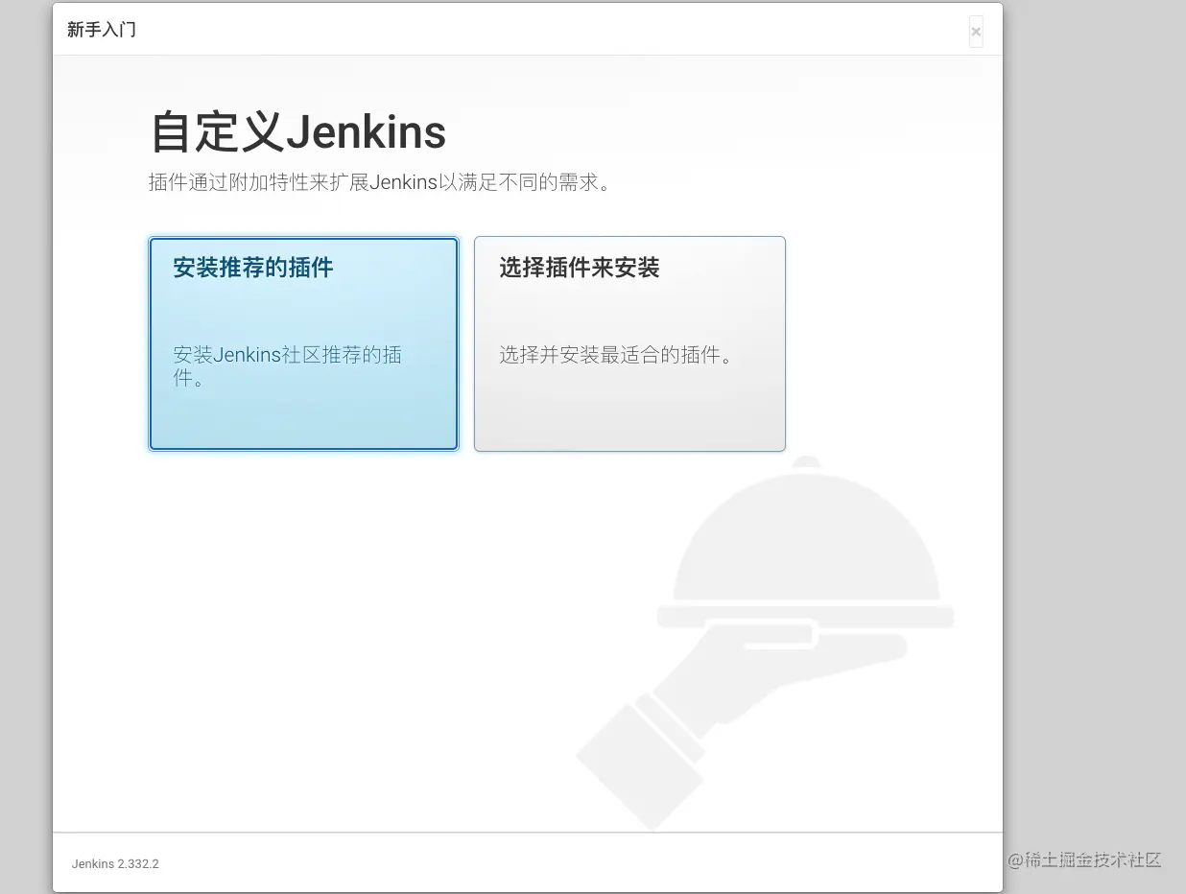Choose the 选择插件来安装 option card
1186x894 pixels.
[x=629, y=343]
